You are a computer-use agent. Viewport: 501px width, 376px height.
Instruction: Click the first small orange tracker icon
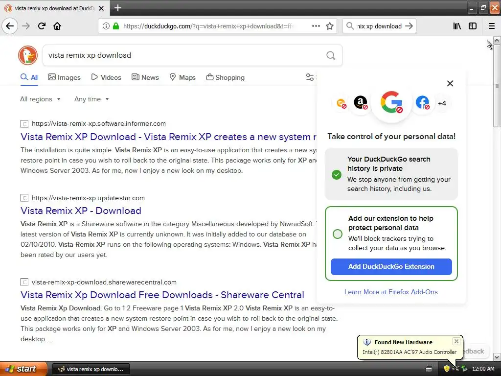point(341,103)
